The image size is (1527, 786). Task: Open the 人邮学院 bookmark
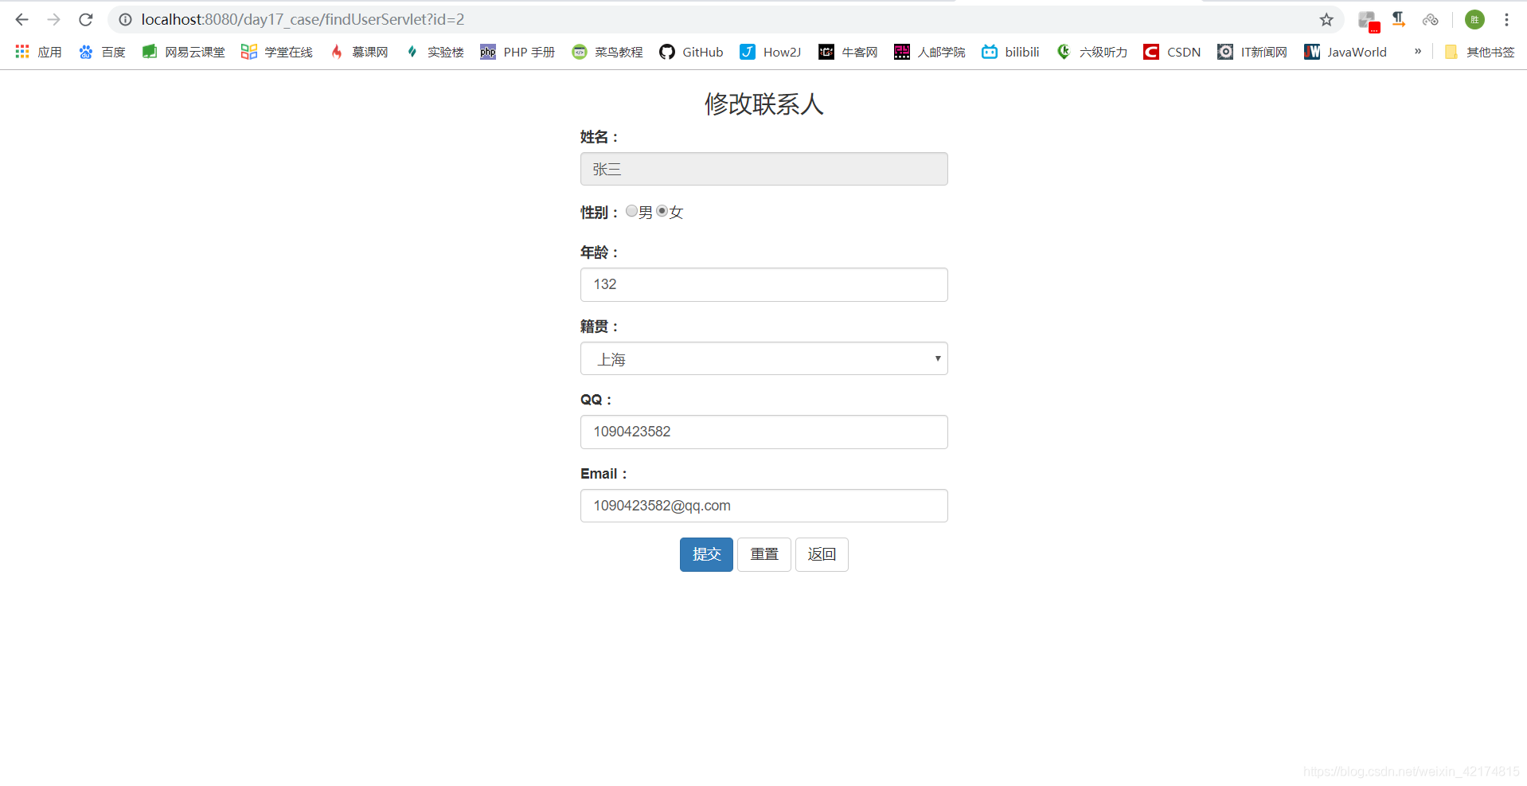point(929,52)
